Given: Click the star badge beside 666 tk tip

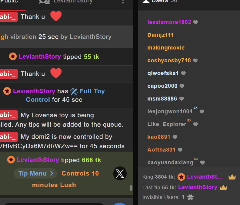Looking at the screenshot, I should click(11, 160).
